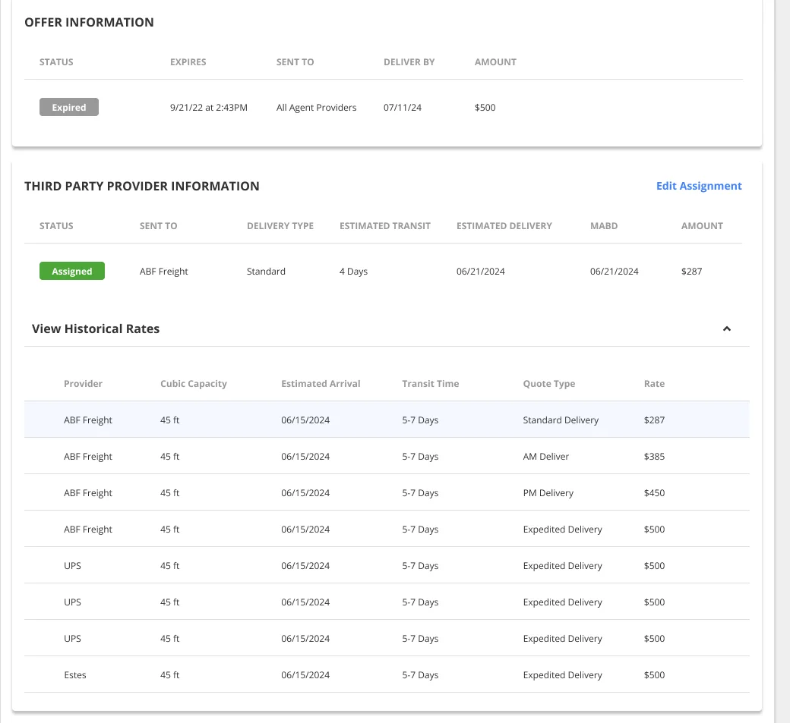Select the Estimated Delivery date 06/21/2024

click(x=481, y=272)
